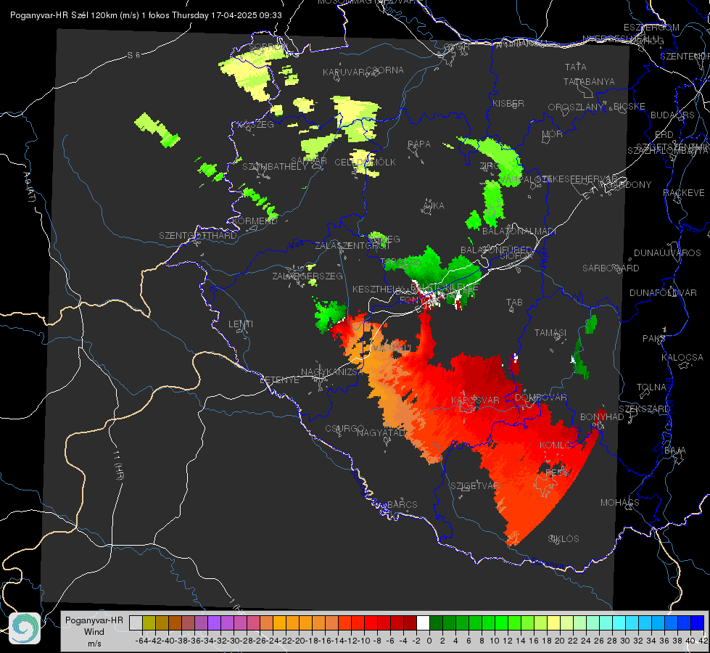Click the CSURGO city label
The image size is (710, 653).
(344, 428)
